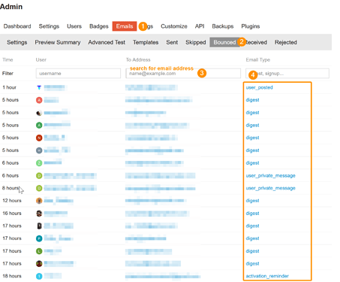The height and width of the screenshot is (282, 340).
Task: Click the '18 hours' time cell
Action: (12, 276)
